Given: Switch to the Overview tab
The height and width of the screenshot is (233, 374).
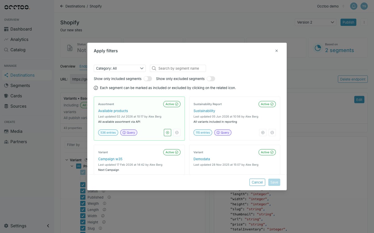Looking at the screenshot, I should click(68, 66).
